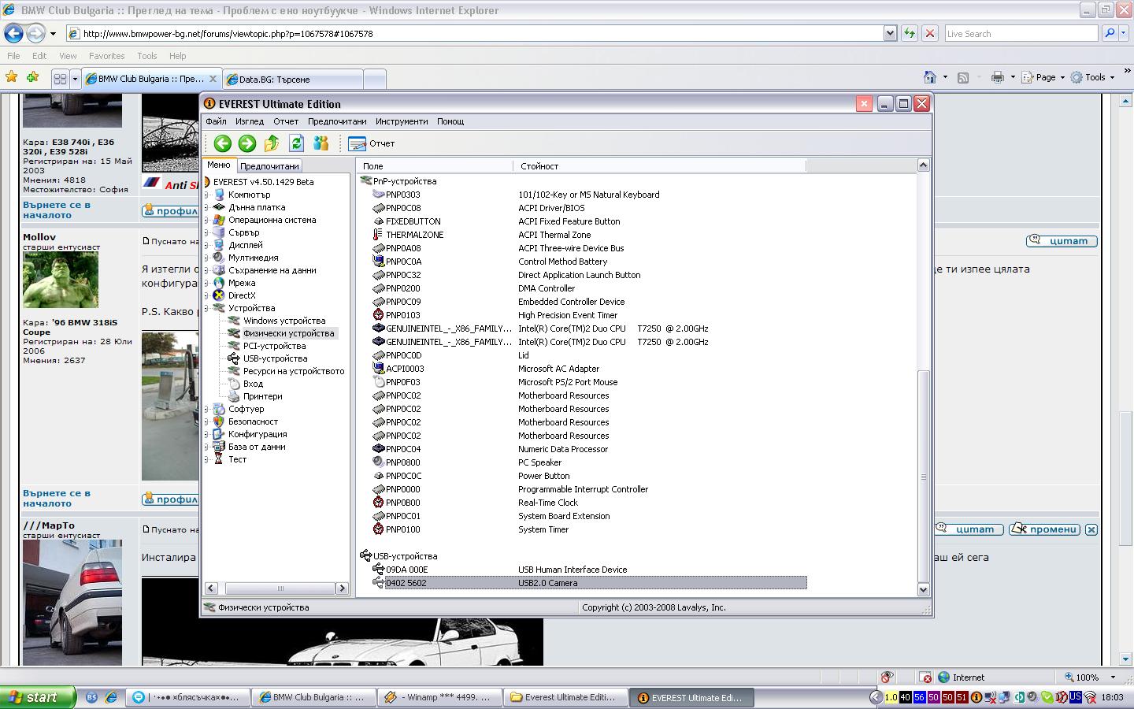Expand the Софтуер tree node
1134x709 pixels.
pyautogui.click(x=207, y=409)
